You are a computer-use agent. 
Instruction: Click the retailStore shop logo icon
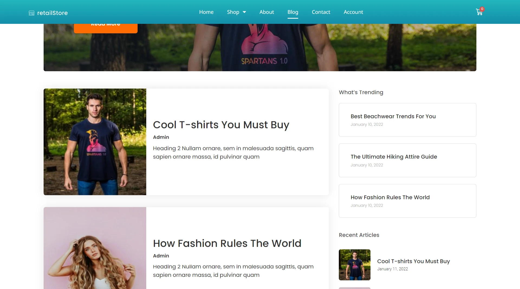[x=32, y=13]
